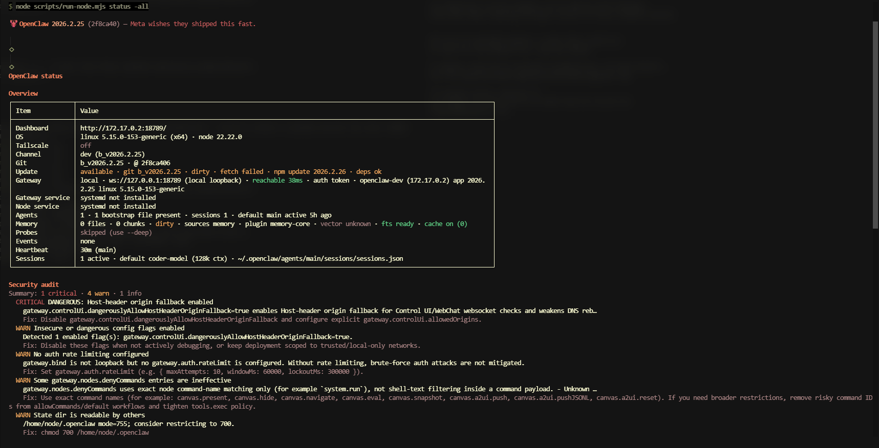
Task: Click the 'Security audit' heading
Action: pos(34,285)
